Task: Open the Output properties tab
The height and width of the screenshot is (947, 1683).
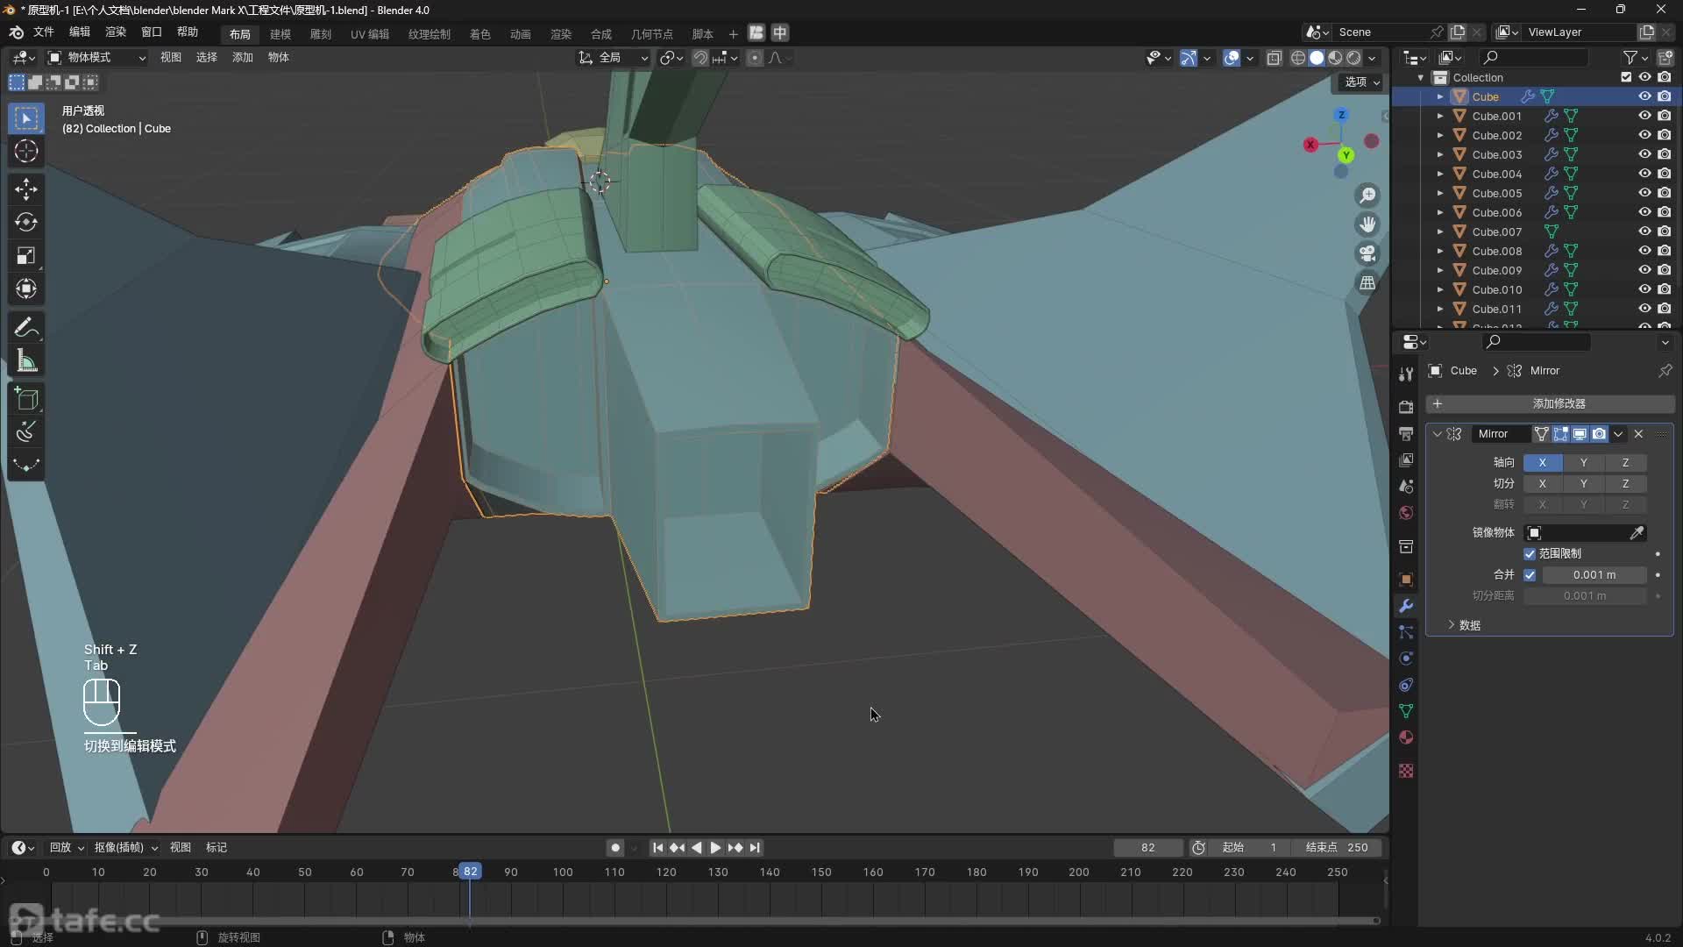Action: [x=1406, y=434]
